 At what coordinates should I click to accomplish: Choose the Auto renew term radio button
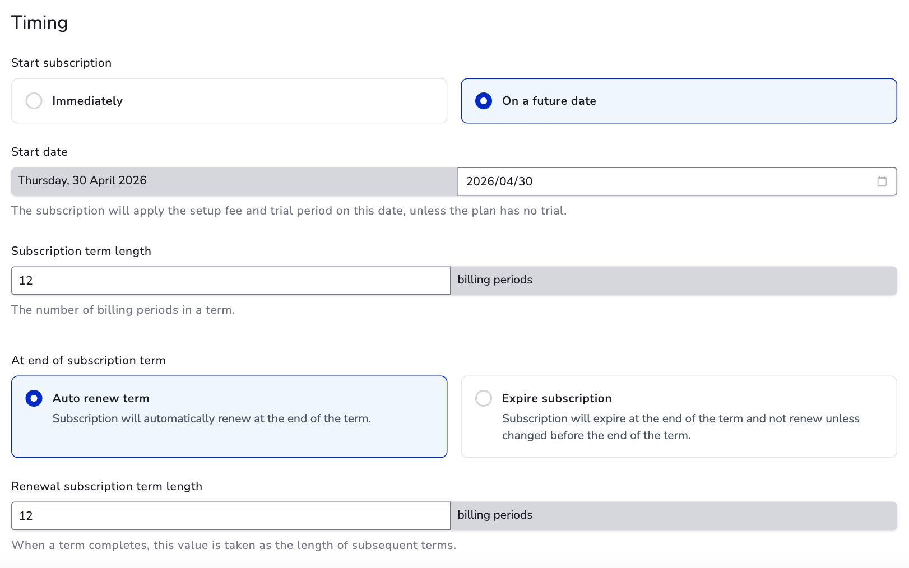coord(34,398)
